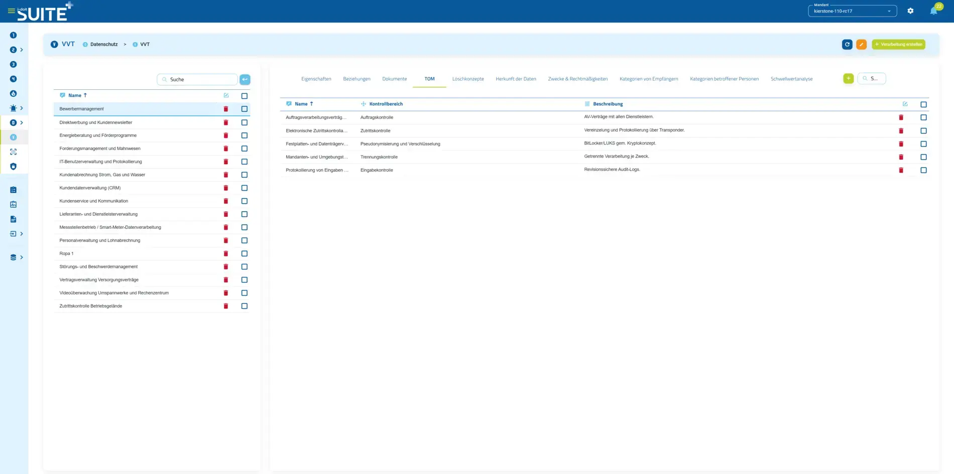Open the Kategorien von Empfängern tab

coord(649,79)
